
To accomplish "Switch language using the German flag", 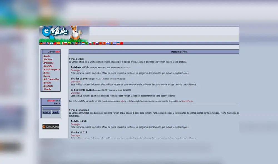I will (41, 43).
